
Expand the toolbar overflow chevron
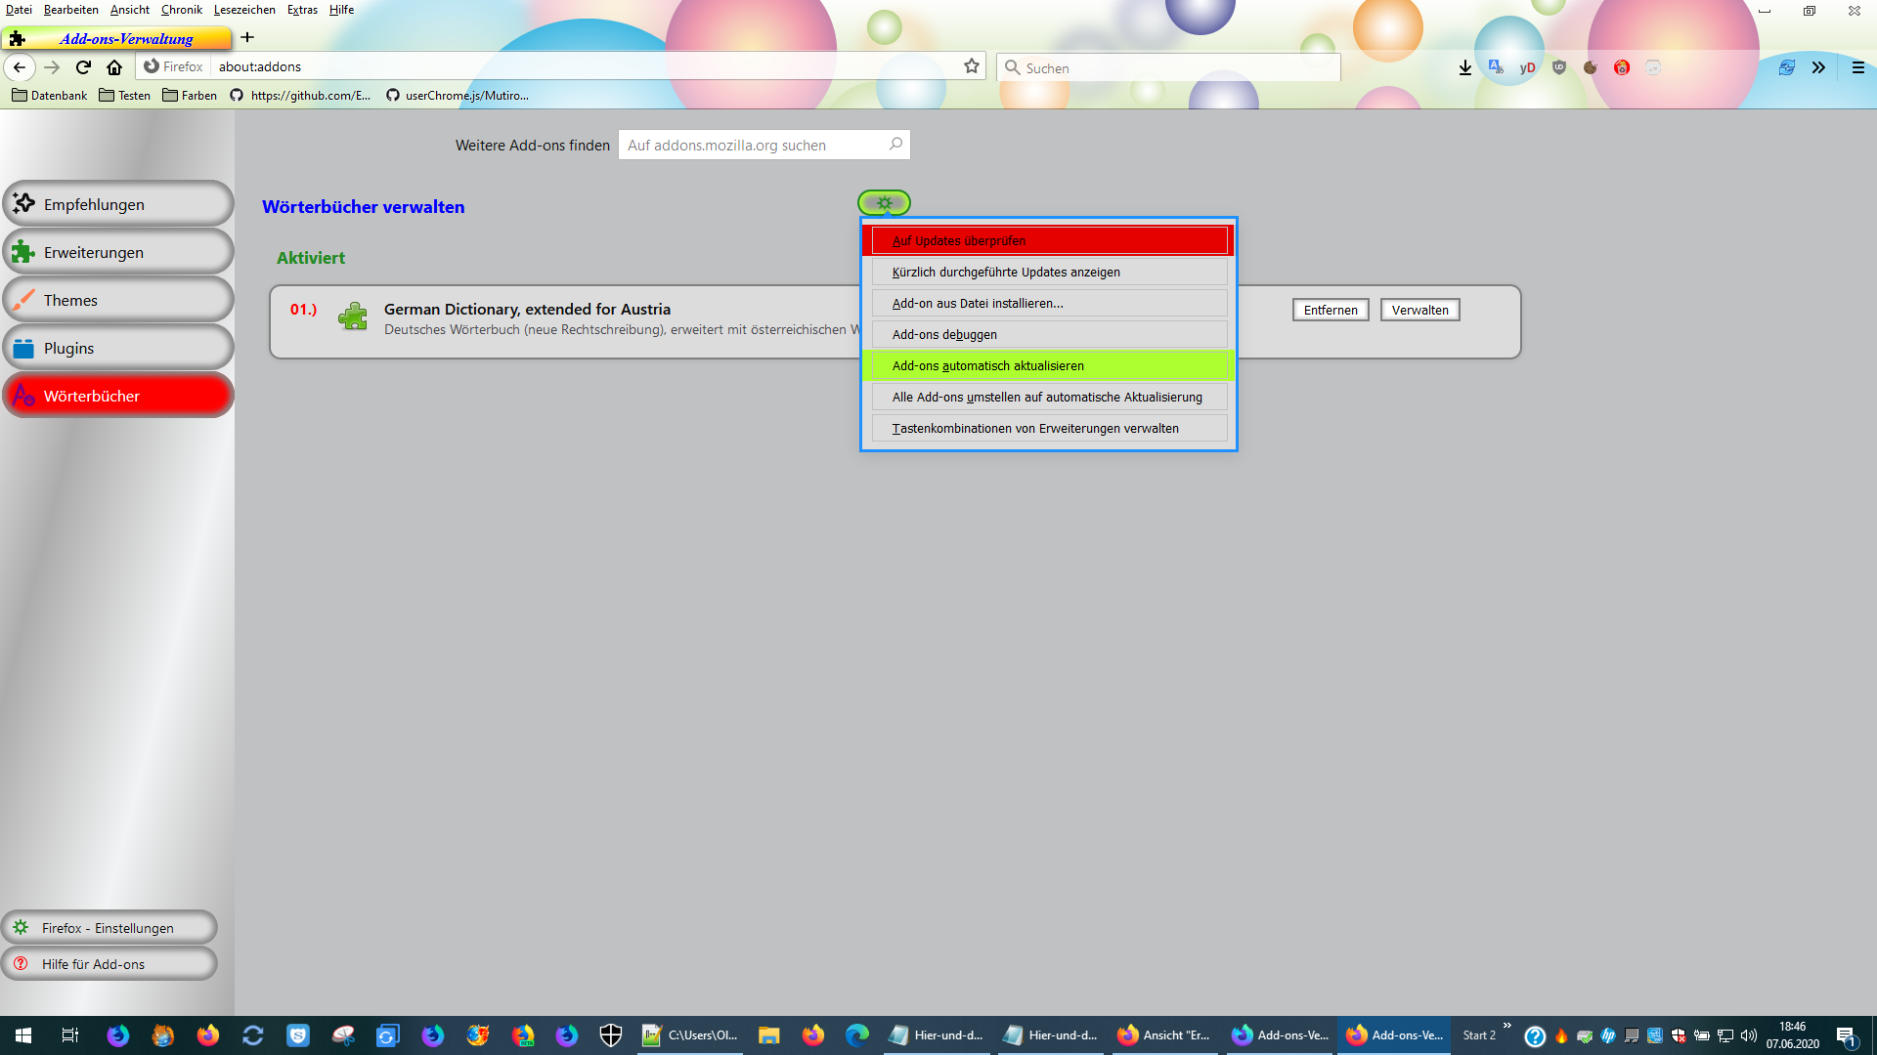click(1818, 67)
